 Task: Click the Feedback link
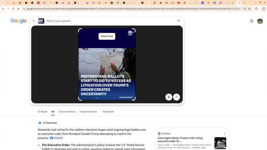(108, 112)
